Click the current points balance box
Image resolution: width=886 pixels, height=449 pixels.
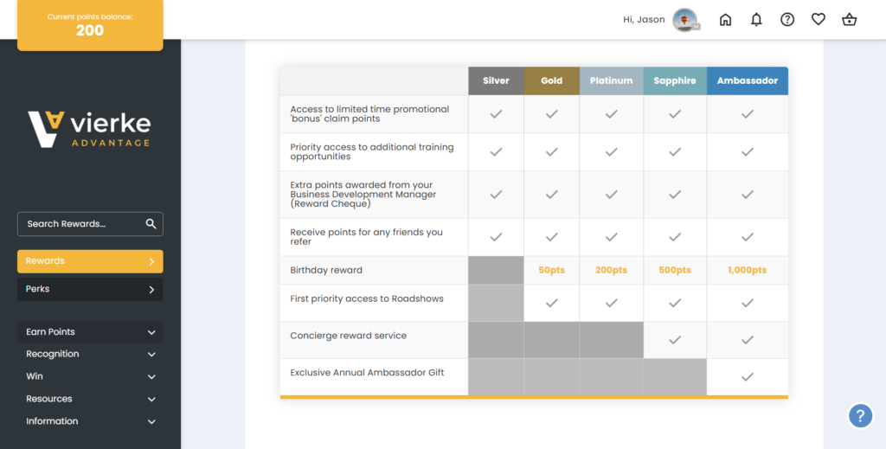pos(90,25)
